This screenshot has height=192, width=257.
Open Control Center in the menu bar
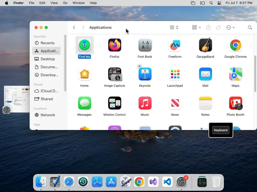(x=219, y=3)
